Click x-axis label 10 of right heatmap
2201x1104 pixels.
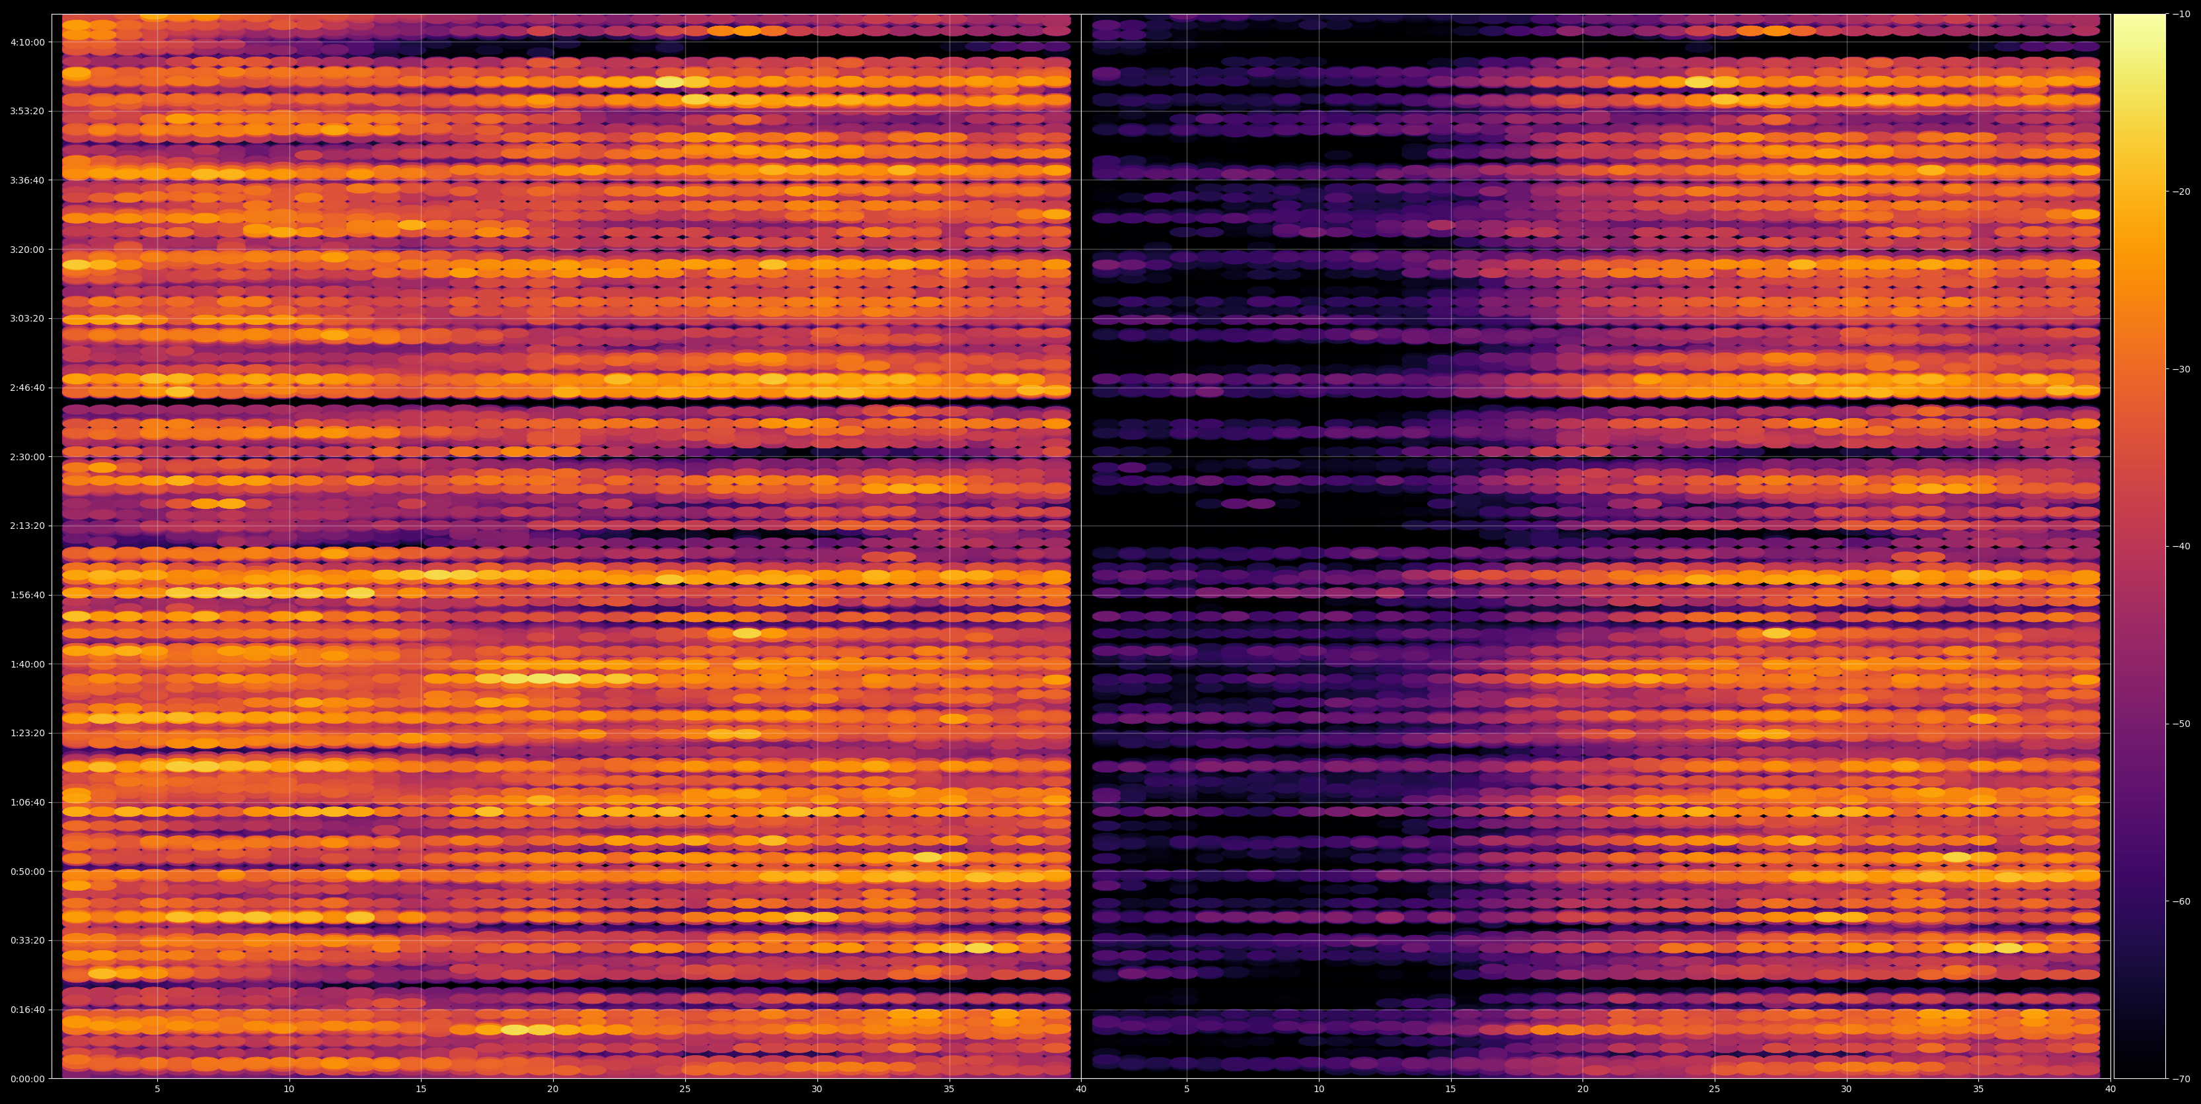coord(1318,1089)
